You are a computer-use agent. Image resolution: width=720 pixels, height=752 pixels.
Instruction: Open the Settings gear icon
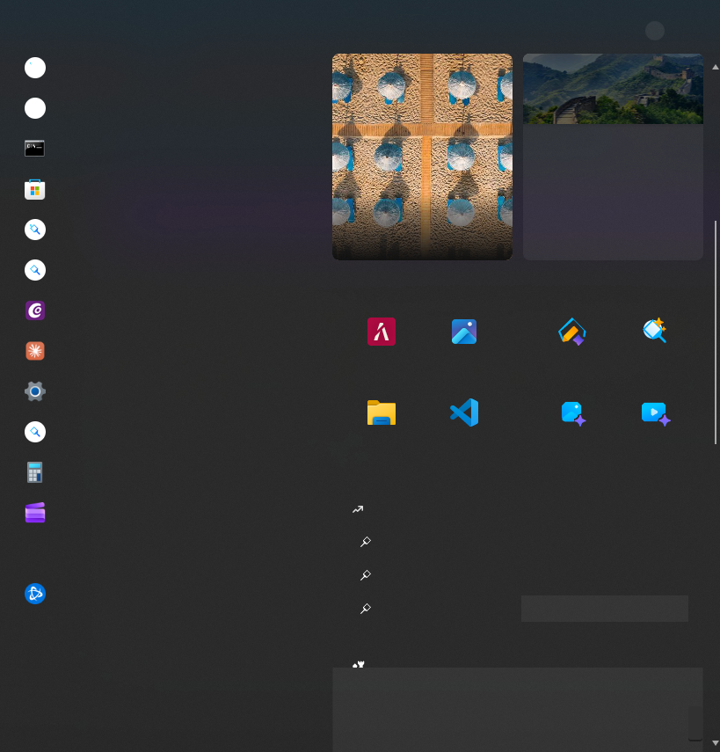pos(35,391)
